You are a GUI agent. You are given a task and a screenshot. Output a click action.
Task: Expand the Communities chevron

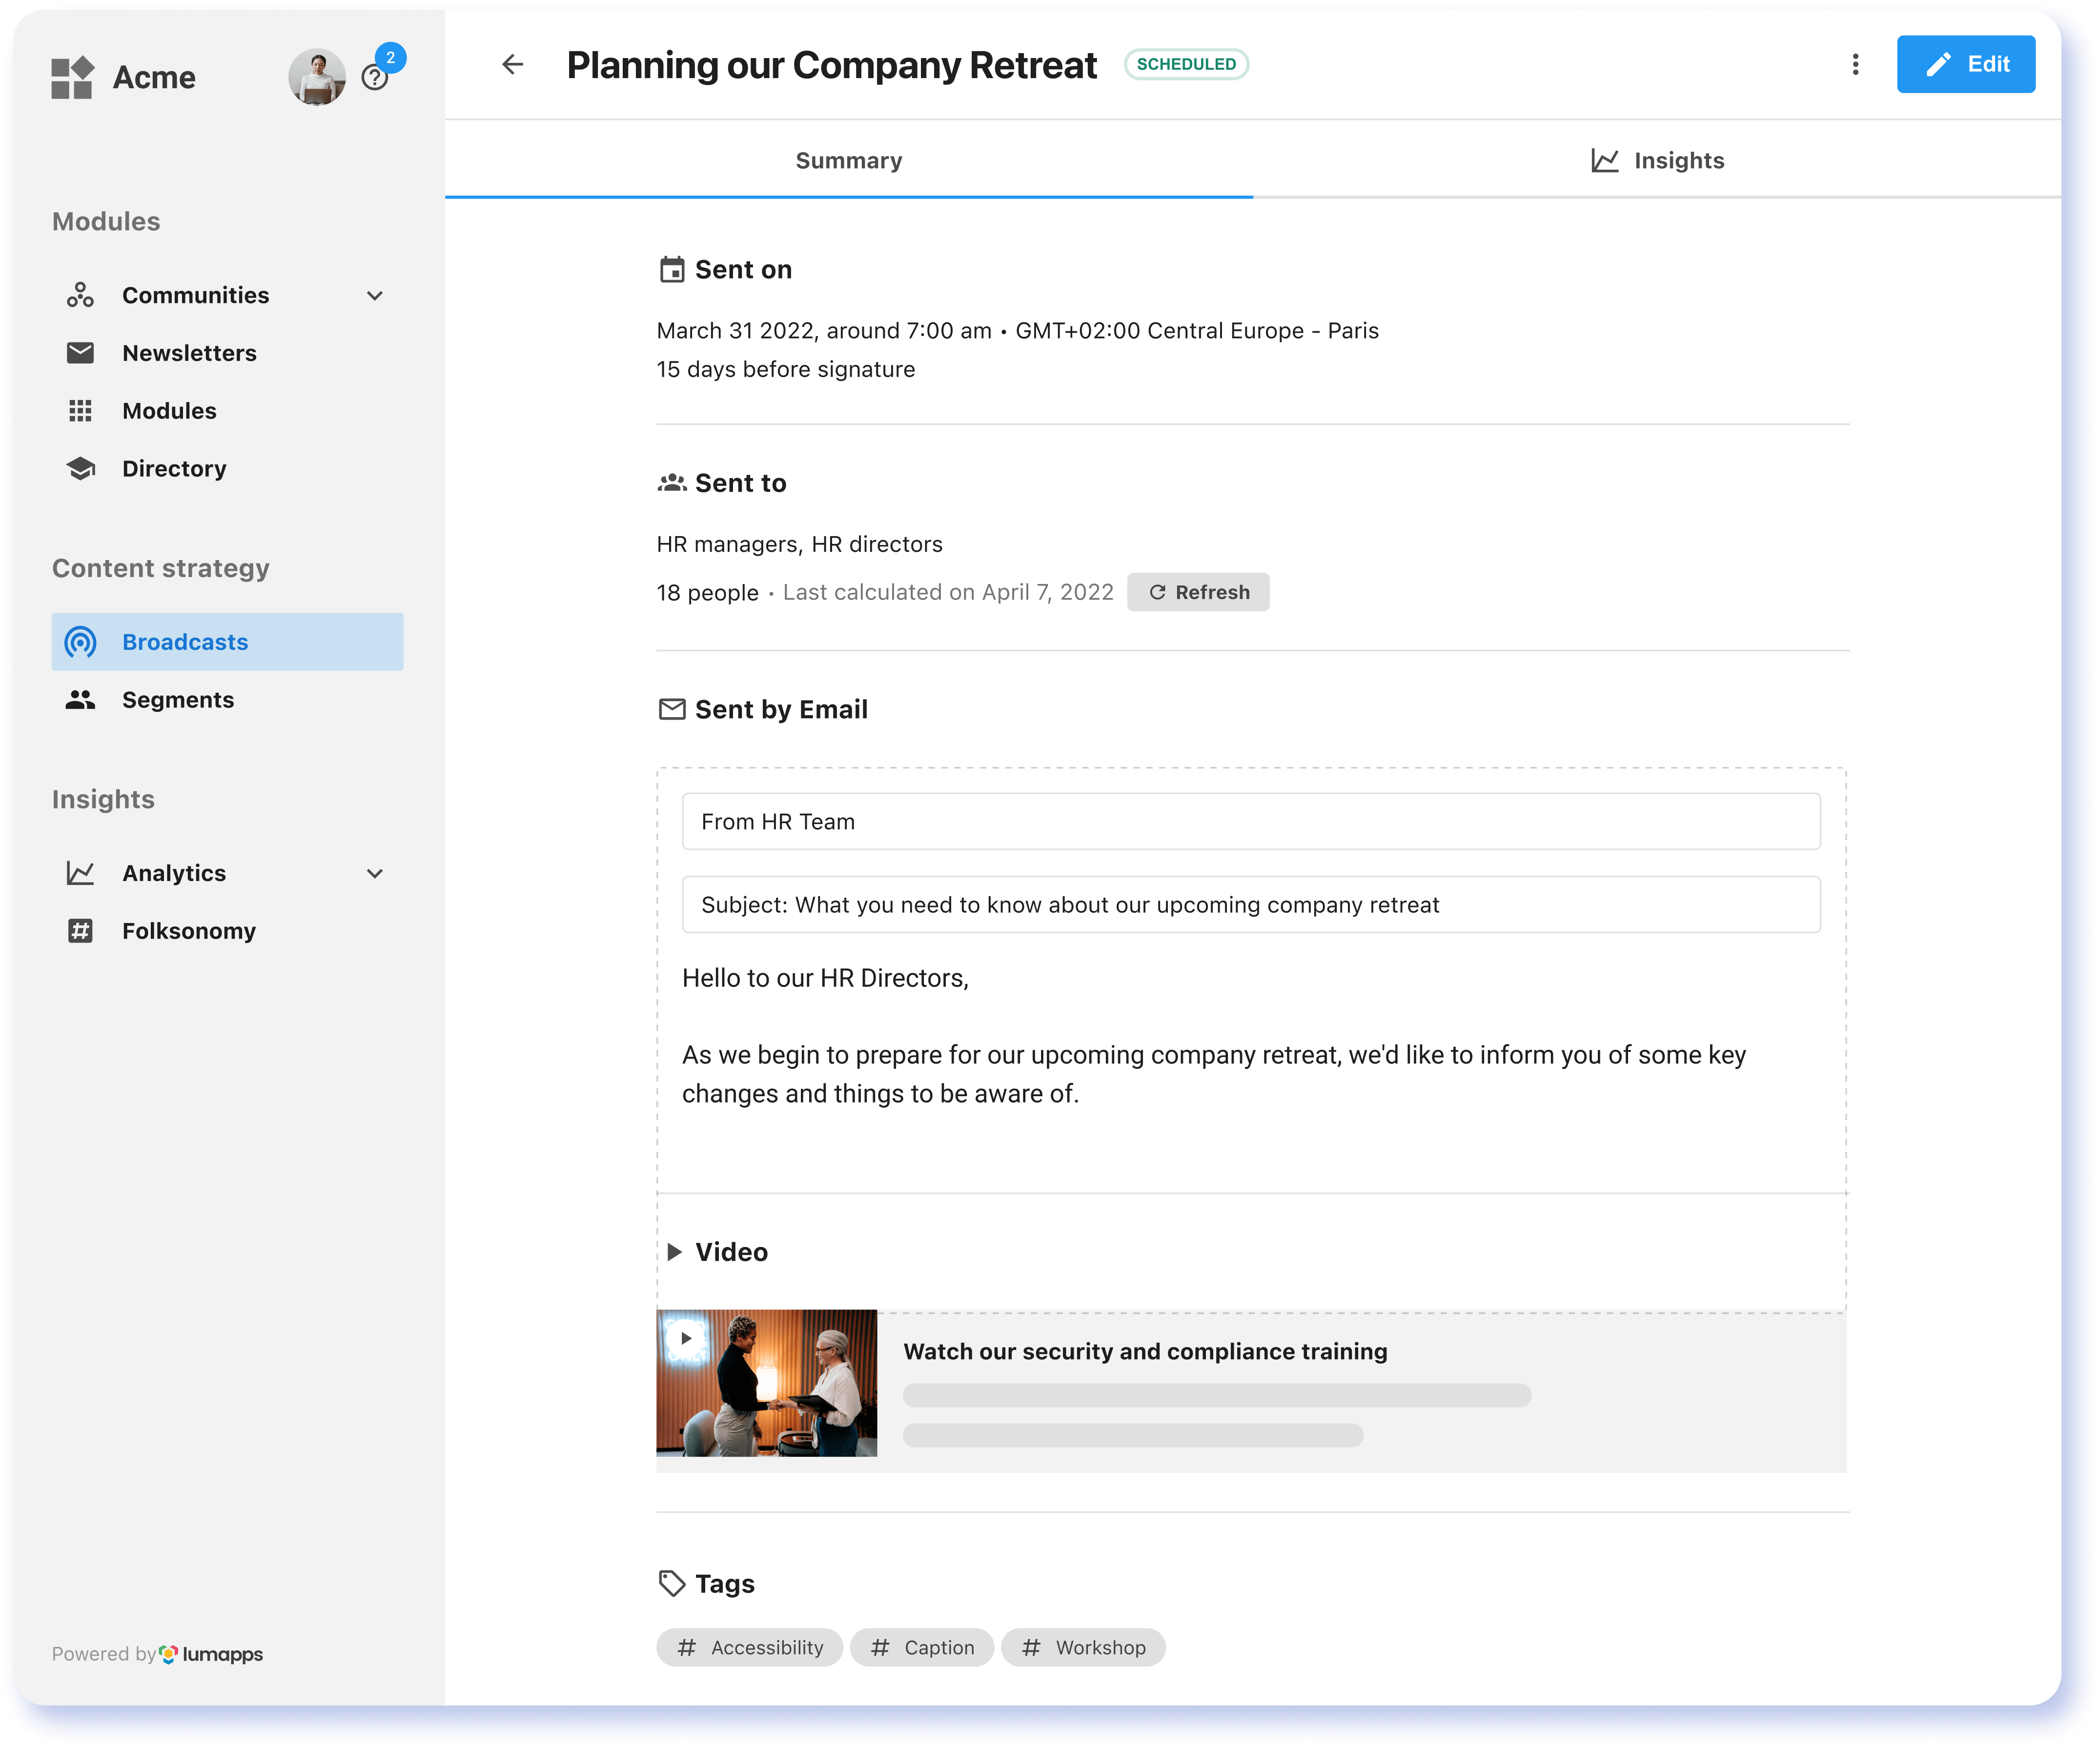tap(375, 295)
